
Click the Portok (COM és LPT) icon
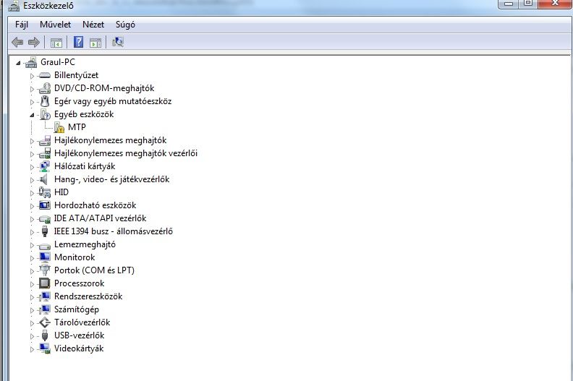click(45, 270)
